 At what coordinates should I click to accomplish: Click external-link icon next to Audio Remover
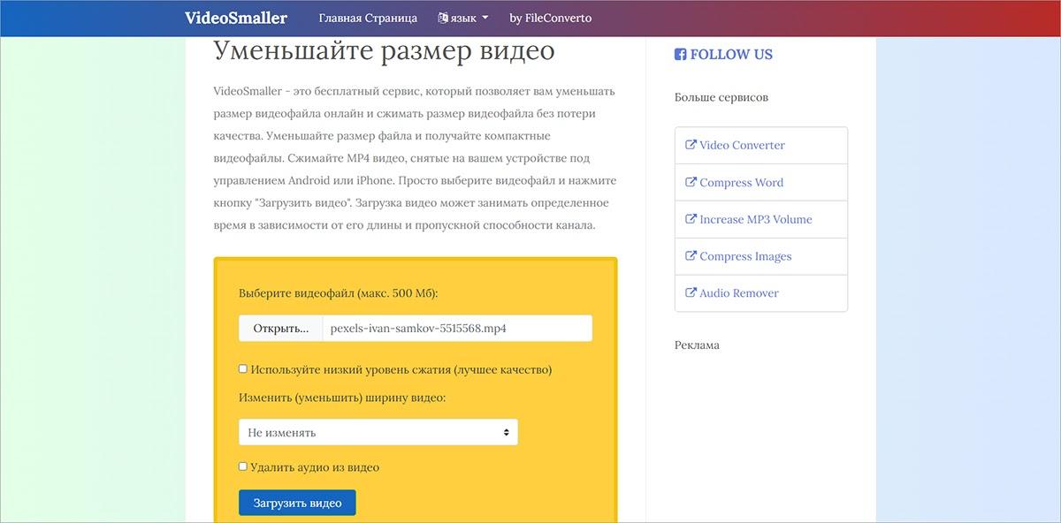pos(691,293)
